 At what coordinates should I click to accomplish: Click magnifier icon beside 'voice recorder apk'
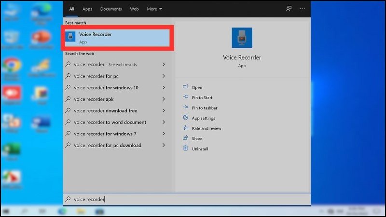pos(68,99)
